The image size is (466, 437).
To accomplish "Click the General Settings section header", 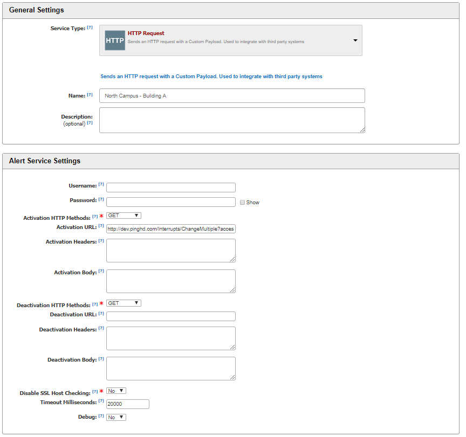I will (231, 10).
